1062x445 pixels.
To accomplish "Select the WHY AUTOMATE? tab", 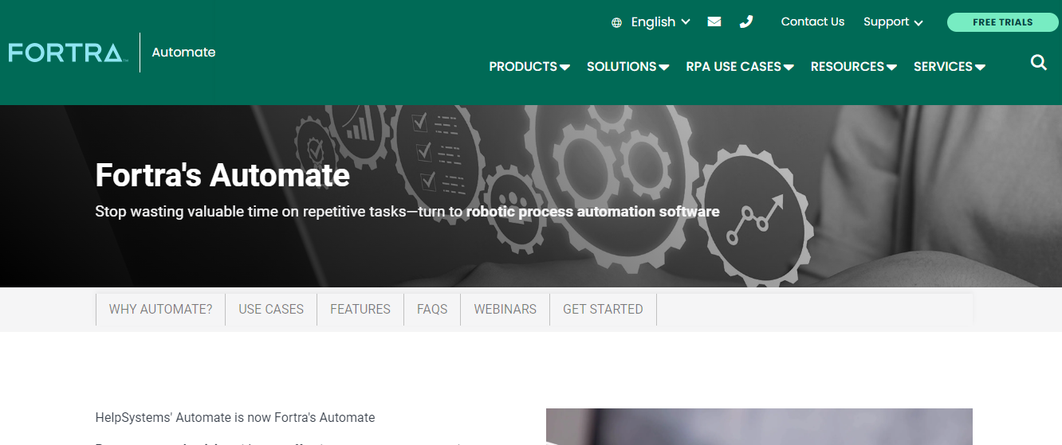I will tap(160, 310).
